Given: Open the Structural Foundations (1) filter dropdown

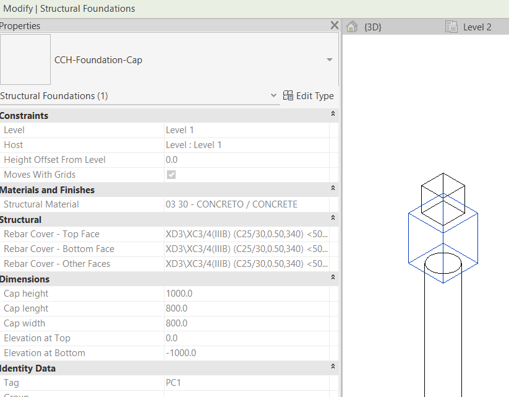Looking at the screenshot, I should tap(273, 96).
